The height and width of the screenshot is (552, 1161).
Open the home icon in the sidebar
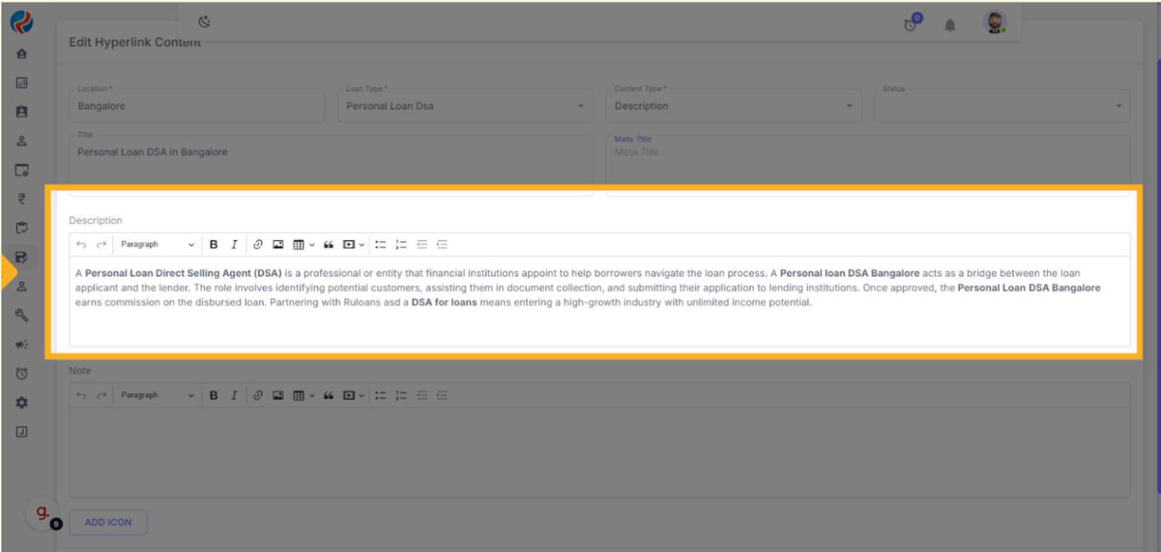click(22, 54)
